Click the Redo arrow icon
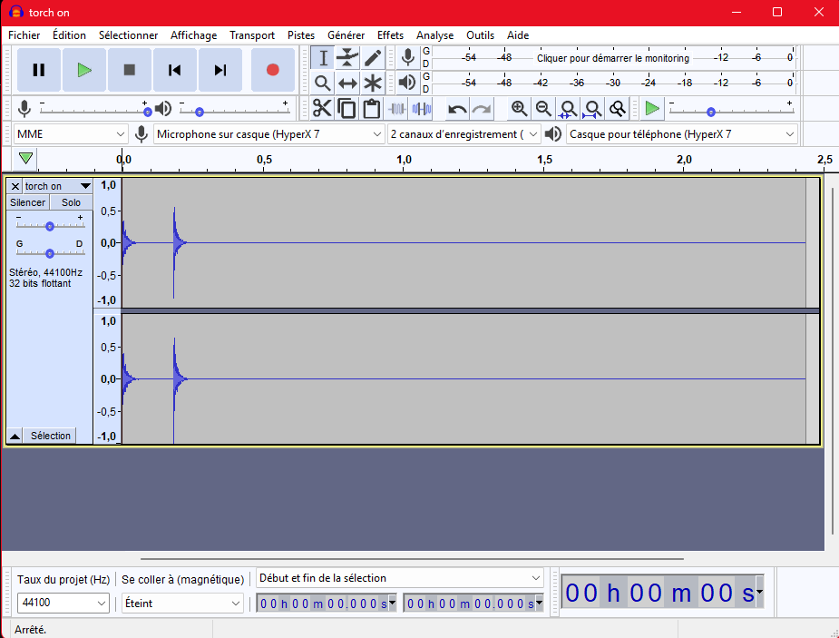Screen dimensions: 839x638 (482, 109)
